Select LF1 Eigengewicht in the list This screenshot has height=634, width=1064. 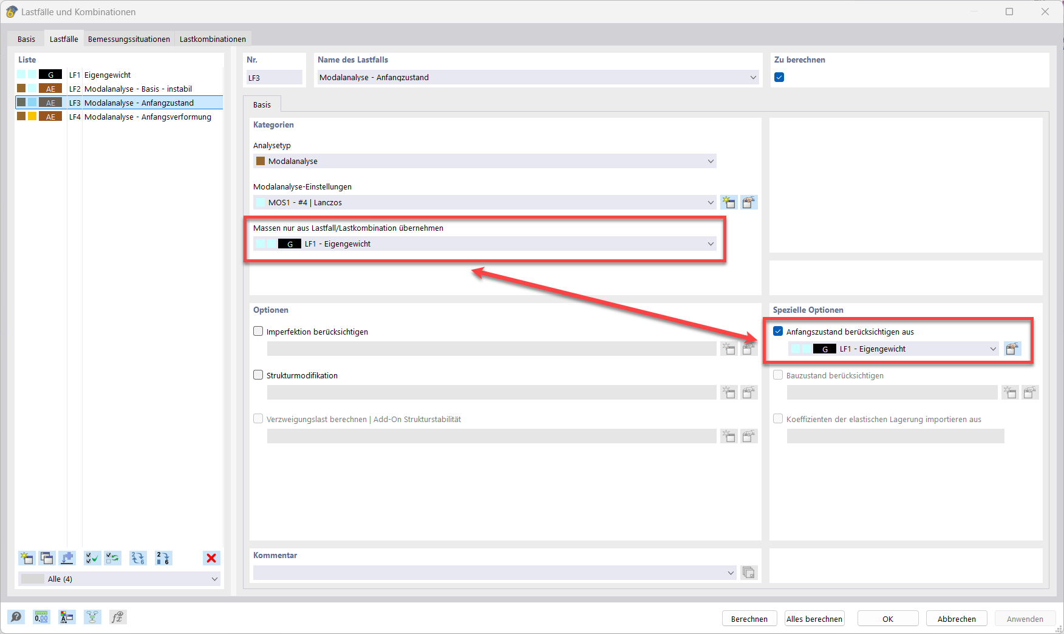pyautogui.click(x=121, y=75)
